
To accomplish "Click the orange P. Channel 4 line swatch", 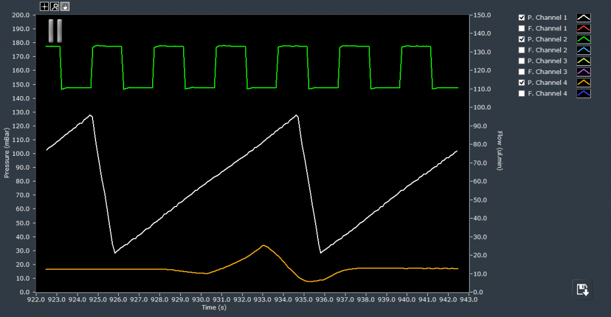I will pos(583,83).
